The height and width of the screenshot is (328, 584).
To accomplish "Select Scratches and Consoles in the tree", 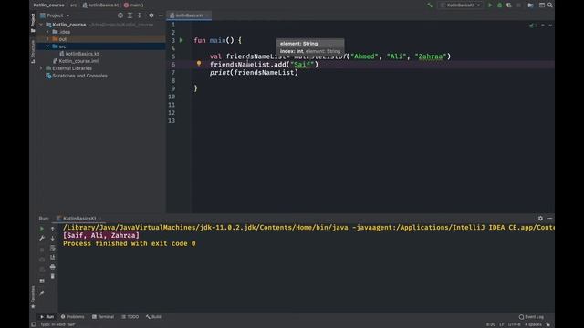I will [77, 76].
